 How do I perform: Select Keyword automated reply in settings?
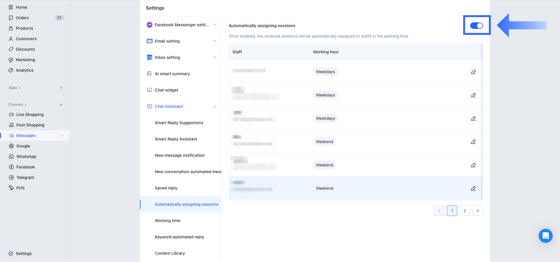point(180,237)
